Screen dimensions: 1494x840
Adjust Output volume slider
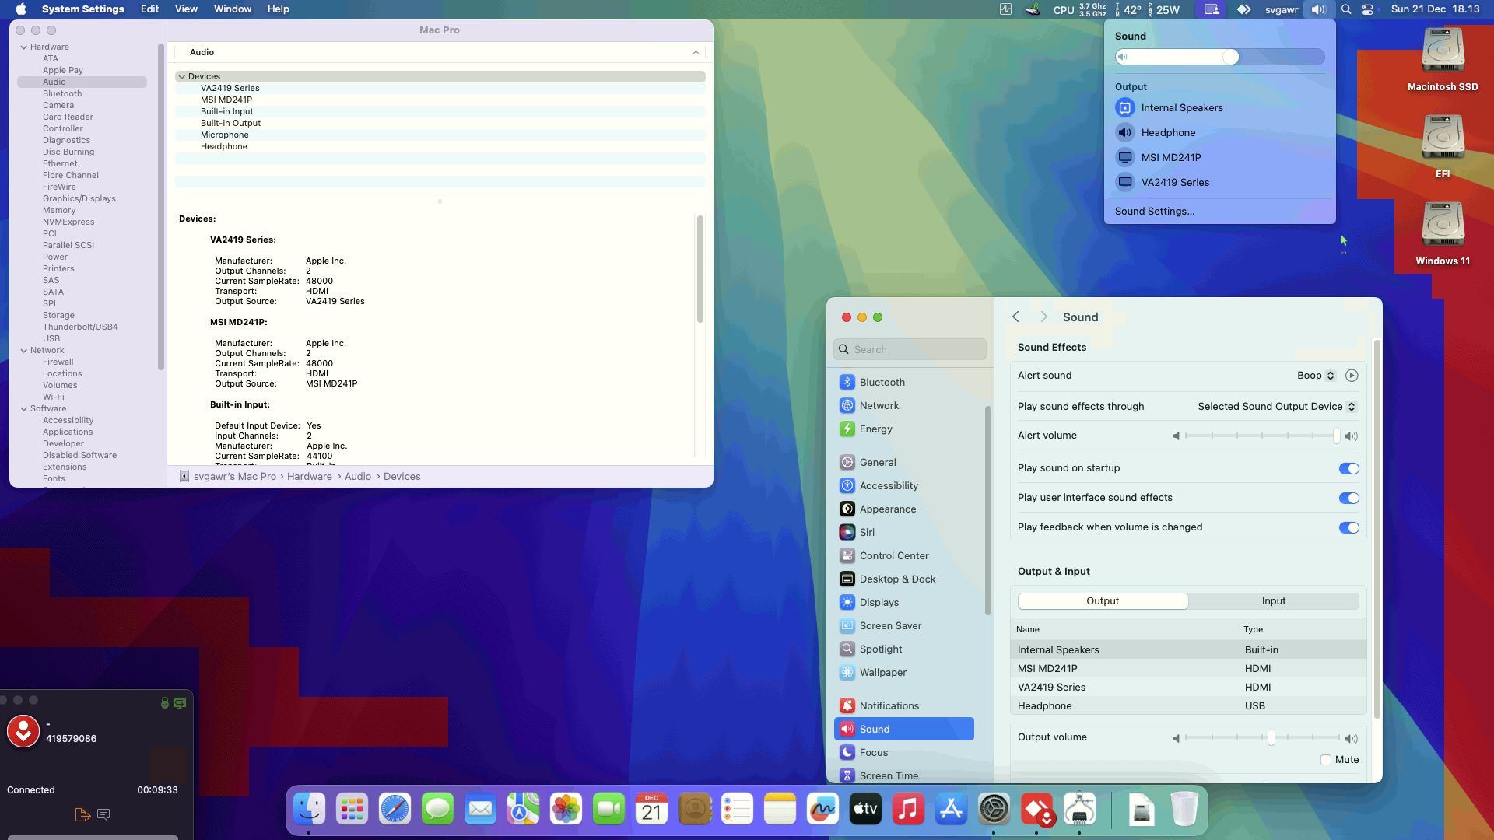click(1261, 737)
